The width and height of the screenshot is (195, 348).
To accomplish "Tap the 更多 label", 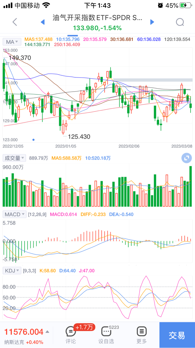I will (x=142, y=341).
